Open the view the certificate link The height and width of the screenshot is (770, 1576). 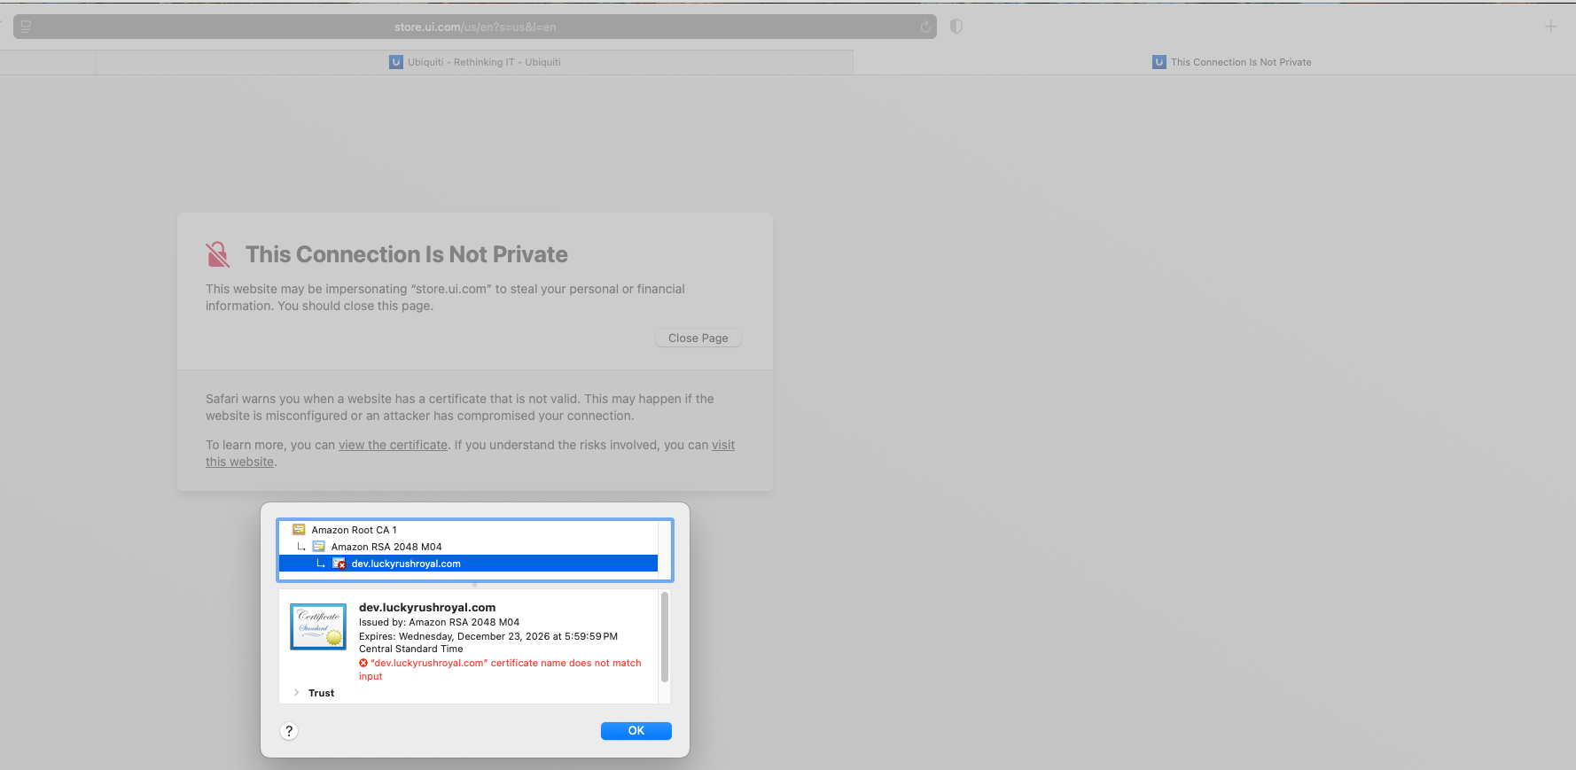(393, 445)
